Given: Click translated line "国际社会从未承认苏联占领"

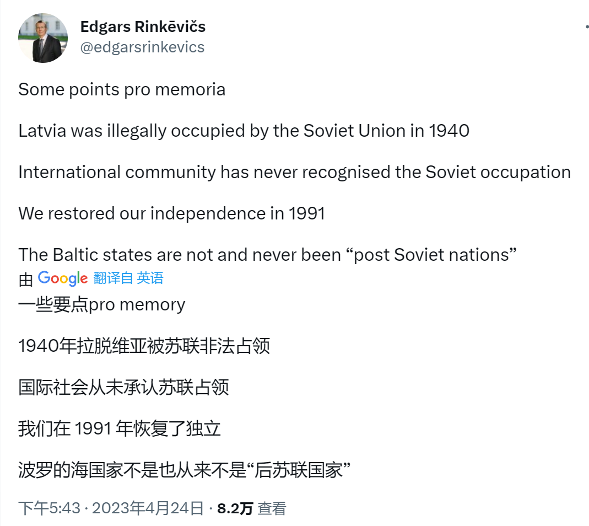Looking at the screenshot, I should (x=123, y=388).
